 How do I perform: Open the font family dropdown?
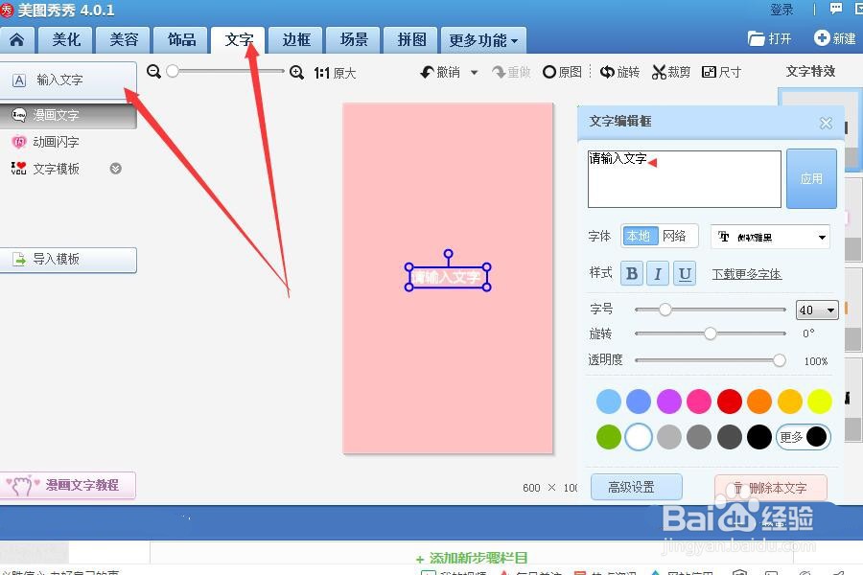pos(770,237)
